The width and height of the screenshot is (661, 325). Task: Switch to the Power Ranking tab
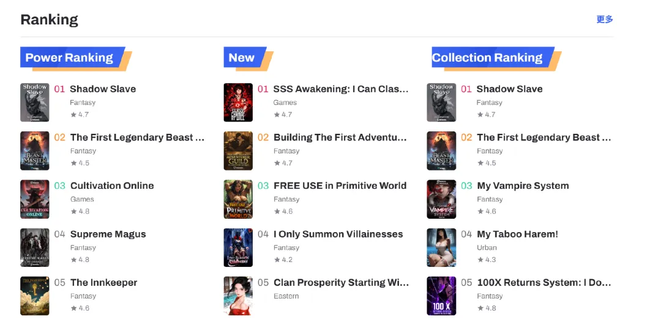tap(69, 58)
